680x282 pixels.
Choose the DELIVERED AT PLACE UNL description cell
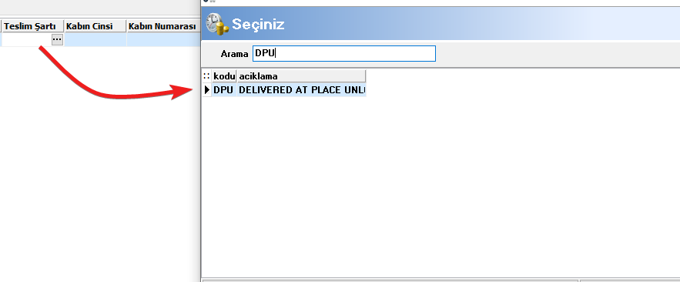point(301,90)
